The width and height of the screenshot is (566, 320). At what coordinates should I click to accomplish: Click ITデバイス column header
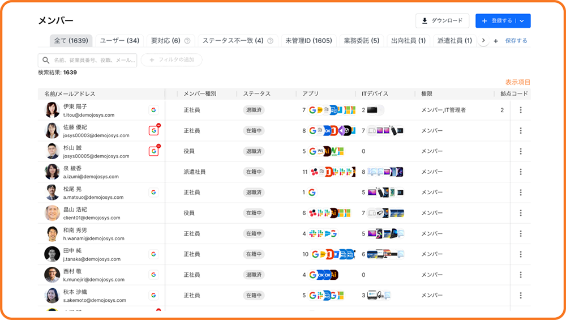375,94
